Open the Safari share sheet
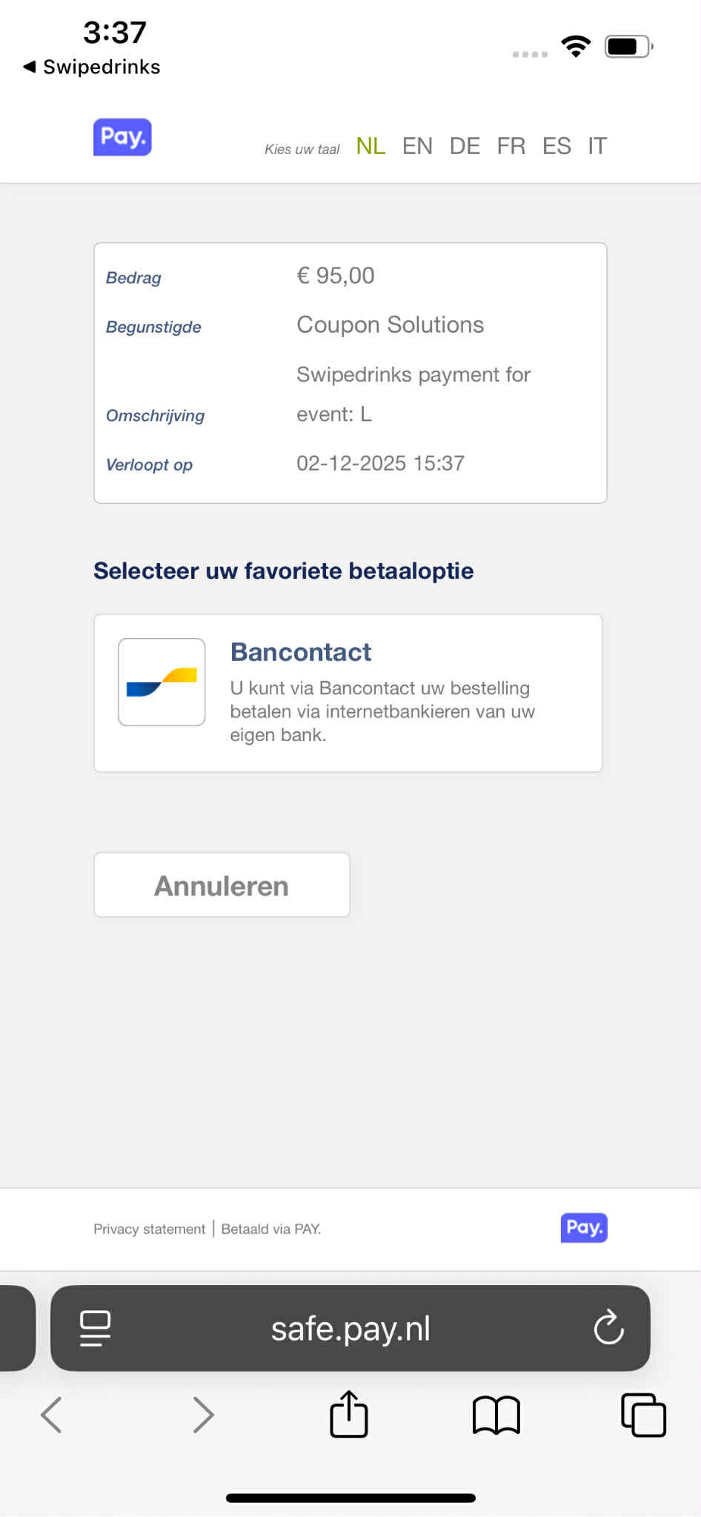 tap(348, 1415)
